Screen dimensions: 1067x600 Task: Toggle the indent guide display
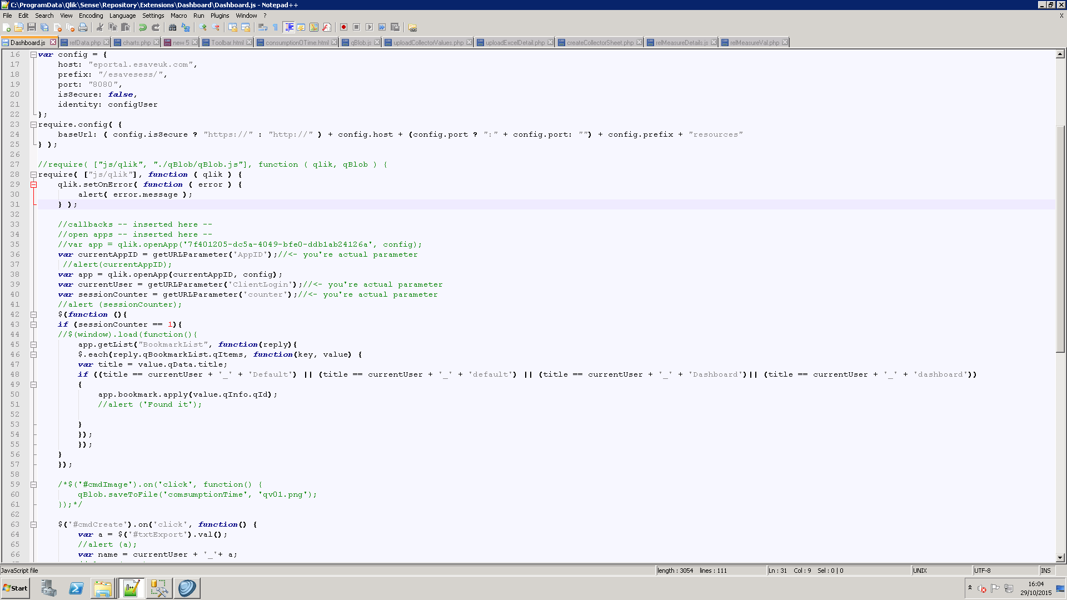coord(288,27)
